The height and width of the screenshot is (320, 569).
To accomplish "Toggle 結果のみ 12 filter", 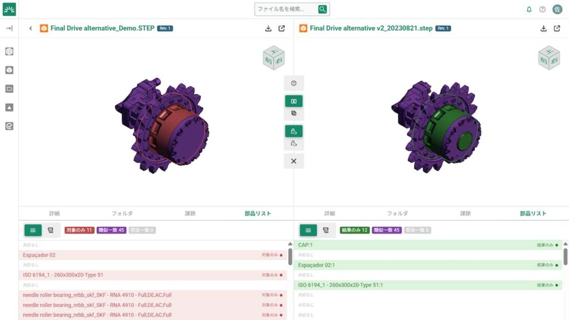I will pyautogui.click(x=355, y=230).
